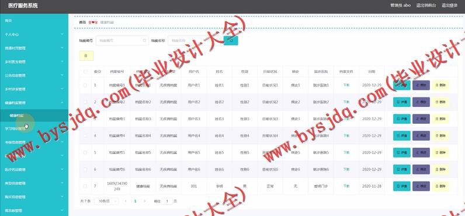
Task: Download file for row 档案编号2
Action: click(346, 102)
